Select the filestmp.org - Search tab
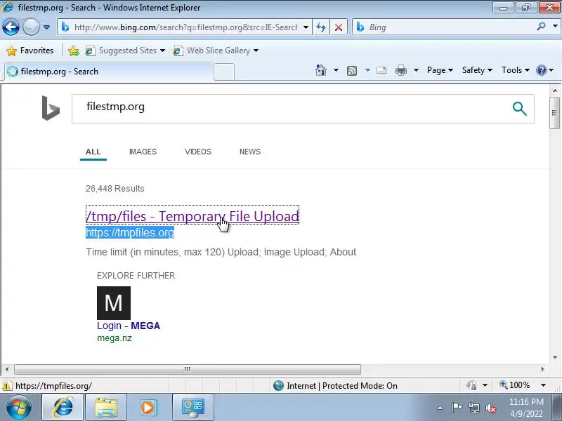Image resolution: width=562 pixels, height=421 pixels. (x=109, y=72)
